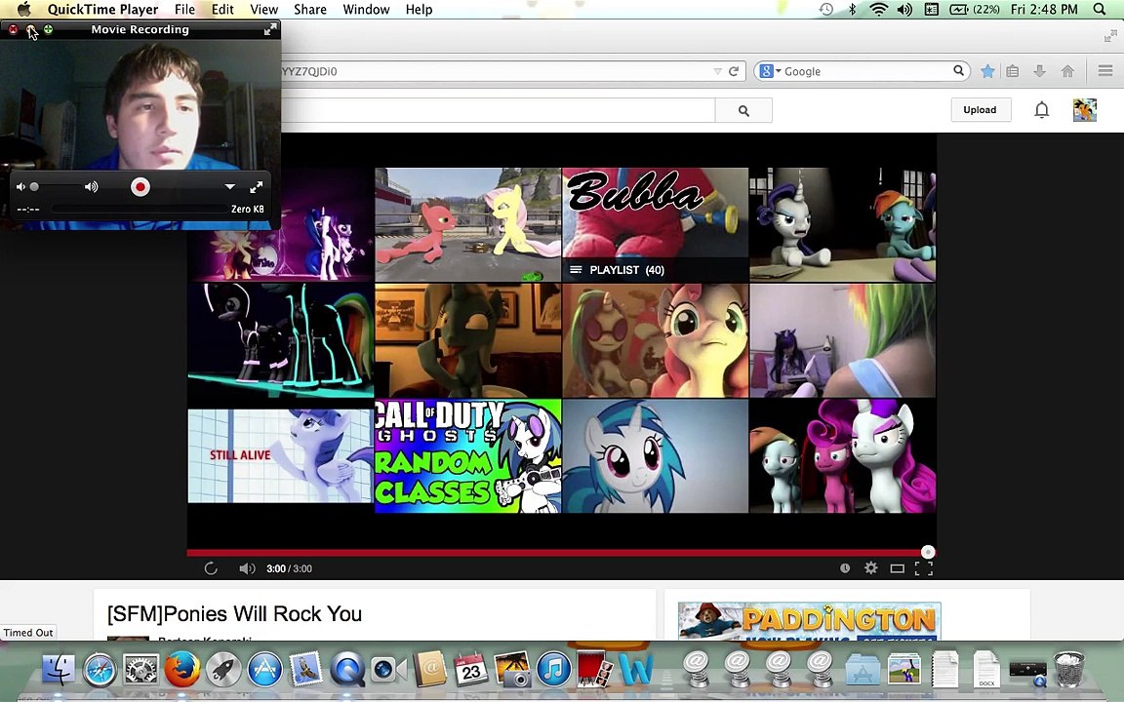1124x702 pixels.
Task: Open Photo Booth from the Dock
Action: (595, 671)
